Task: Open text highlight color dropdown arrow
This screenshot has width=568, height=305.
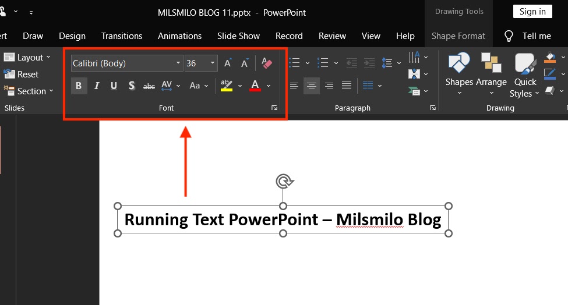Action: tap(240, 86)
